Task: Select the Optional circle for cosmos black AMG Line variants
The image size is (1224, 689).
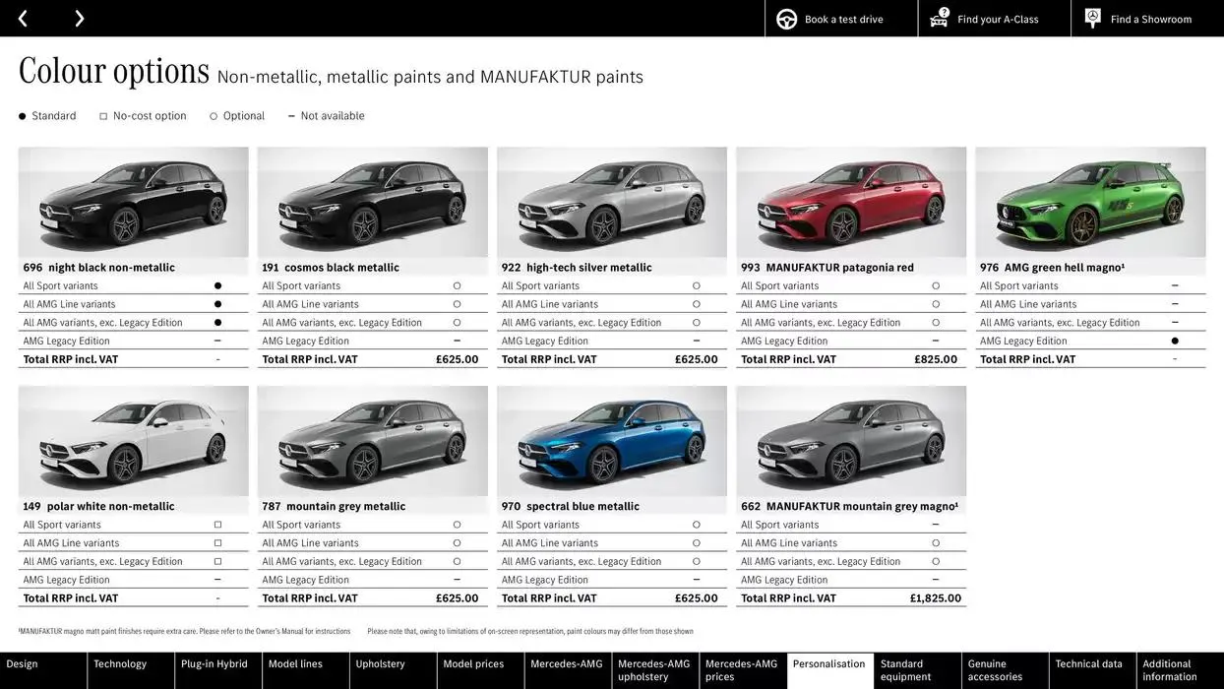Action: (x=457, y=303)
